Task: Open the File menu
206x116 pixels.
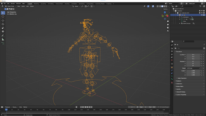Action: click(4, 4)
